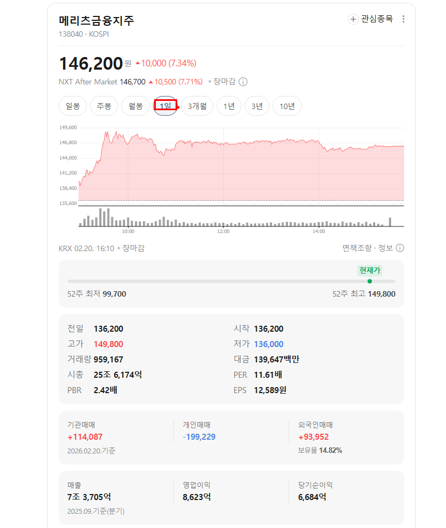Select the 월봉 chart tab

click(x=136, y=106)
